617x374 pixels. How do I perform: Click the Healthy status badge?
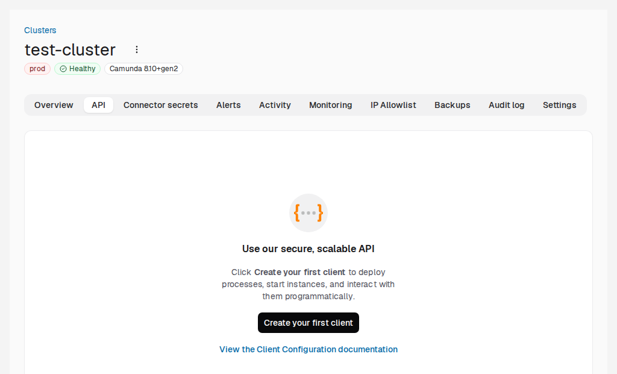point(78,69)
